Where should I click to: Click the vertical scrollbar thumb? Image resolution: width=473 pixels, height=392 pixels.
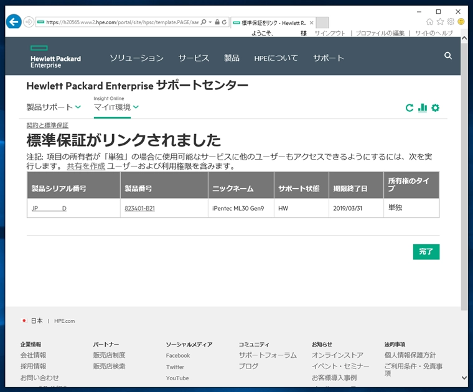[464, 176]
